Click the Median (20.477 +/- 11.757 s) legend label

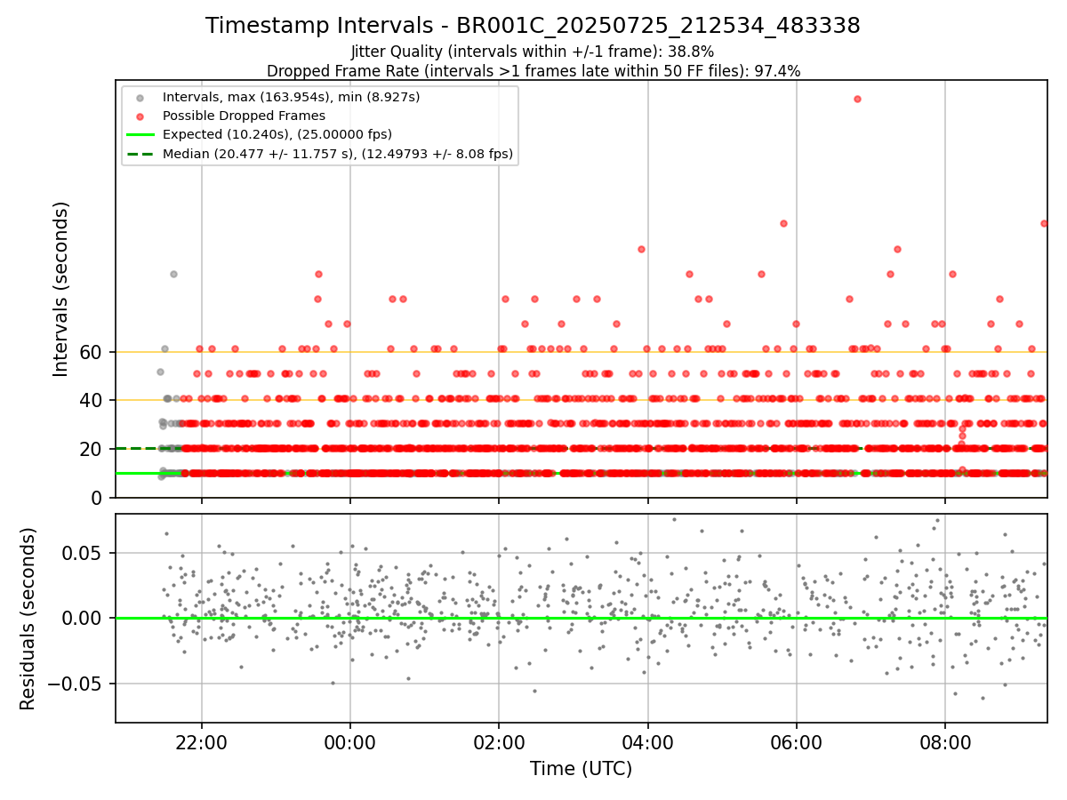coord(338,154)
